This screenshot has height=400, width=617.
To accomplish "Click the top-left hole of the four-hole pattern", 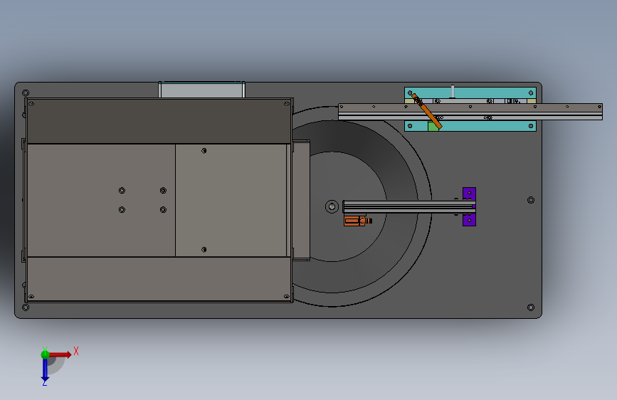I will click(x=122, y=191).
